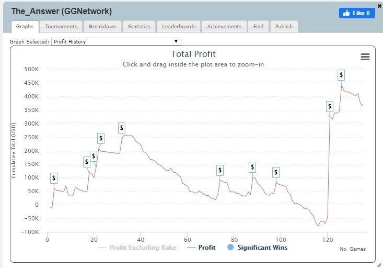The height and width of the screenshot is (268, 383).
Task: Click the significant win marker near game 74
Action: tap(220, 170)
